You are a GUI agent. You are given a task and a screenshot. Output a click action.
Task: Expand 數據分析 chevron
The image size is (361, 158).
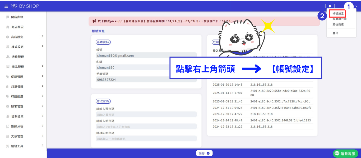pyautogui.click(x=43, y=126)
